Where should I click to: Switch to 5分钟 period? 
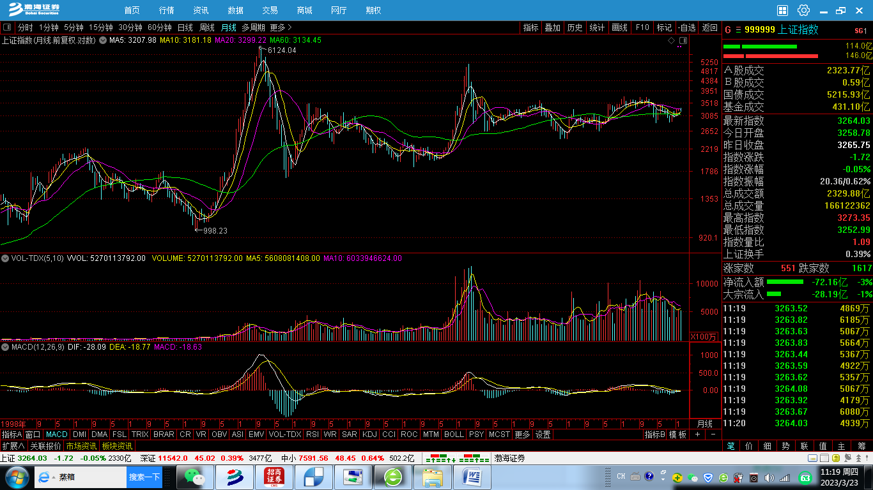coord(73,27)
